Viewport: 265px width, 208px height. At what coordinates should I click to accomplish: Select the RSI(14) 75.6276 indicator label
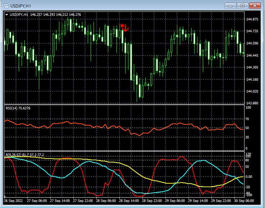point(18,108)
